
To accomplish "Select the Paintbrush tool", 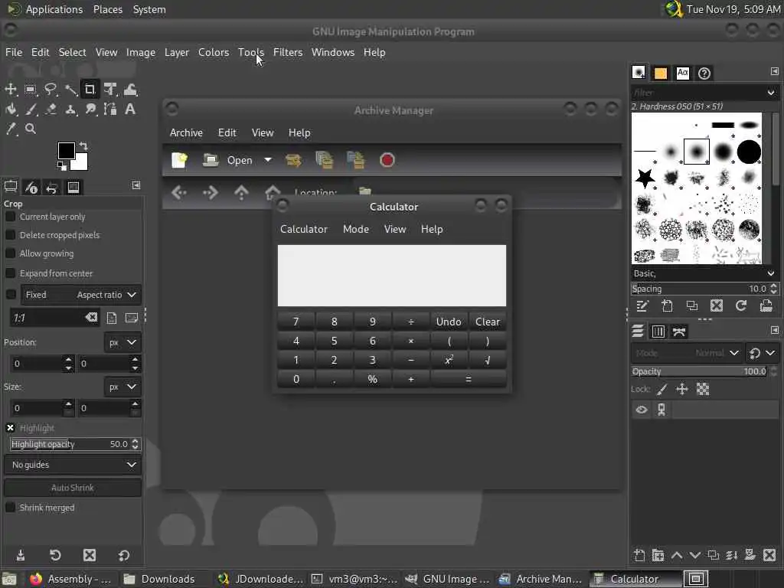I will [31, 109].
